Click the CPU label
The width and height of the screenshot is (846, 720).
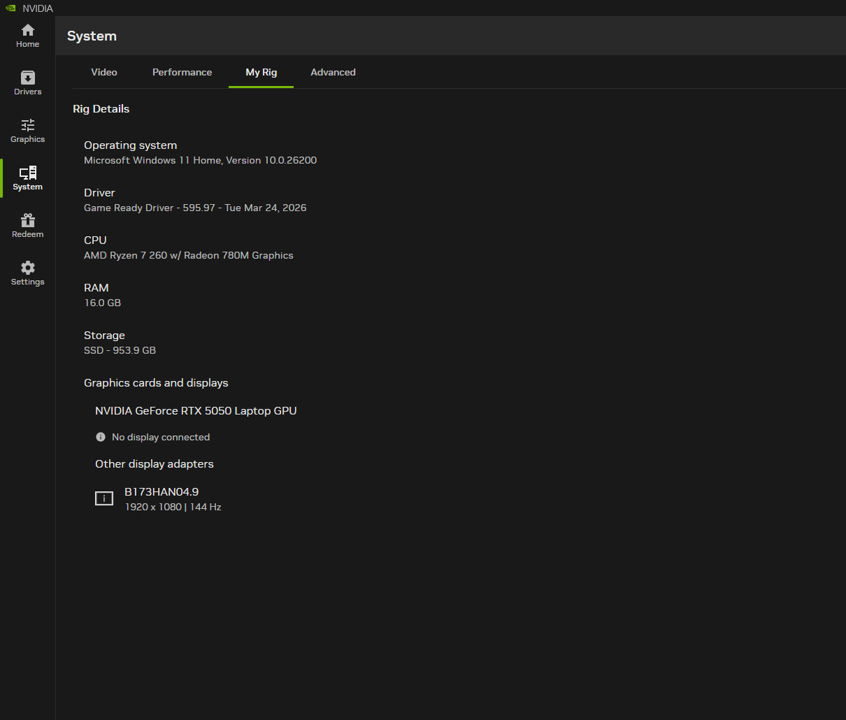click(95, 240)
